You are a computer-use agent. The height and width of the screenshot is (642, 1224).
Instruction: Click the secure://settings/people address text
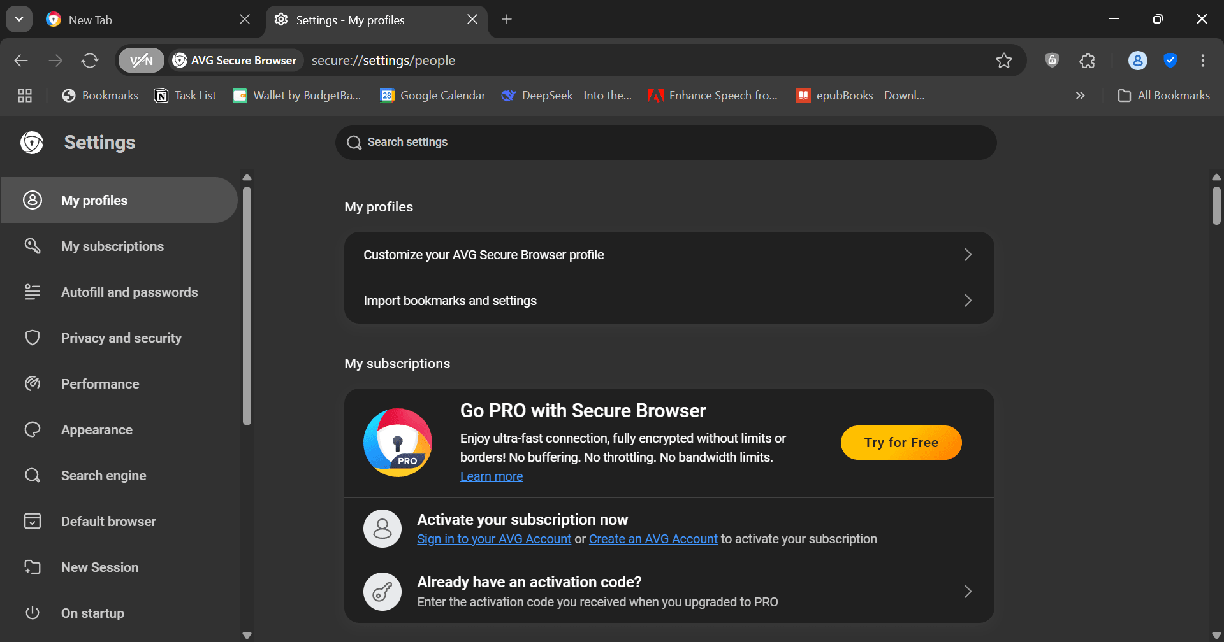(383, 61)
